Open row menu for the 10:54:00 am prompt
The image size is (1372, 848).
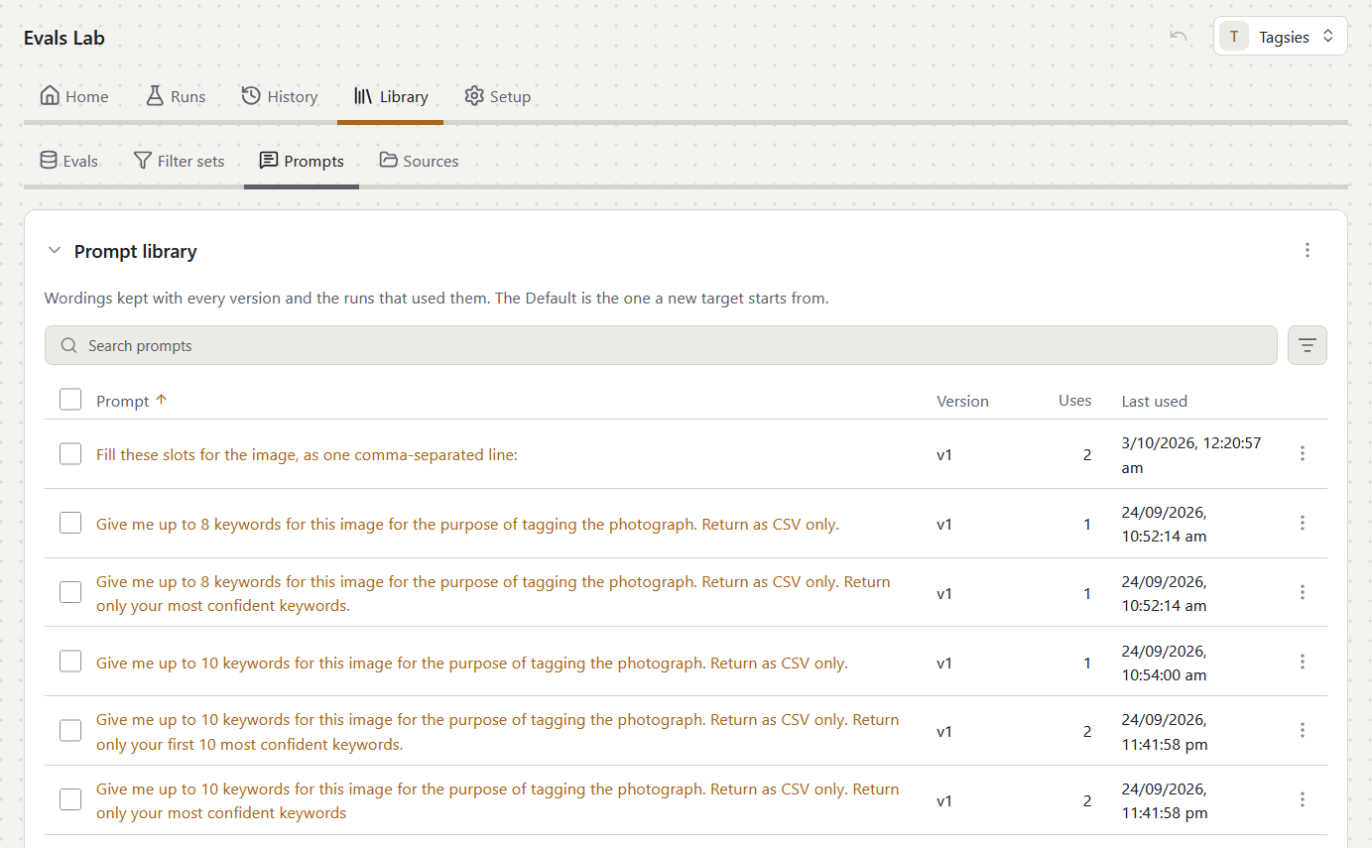click(1303, 662)
